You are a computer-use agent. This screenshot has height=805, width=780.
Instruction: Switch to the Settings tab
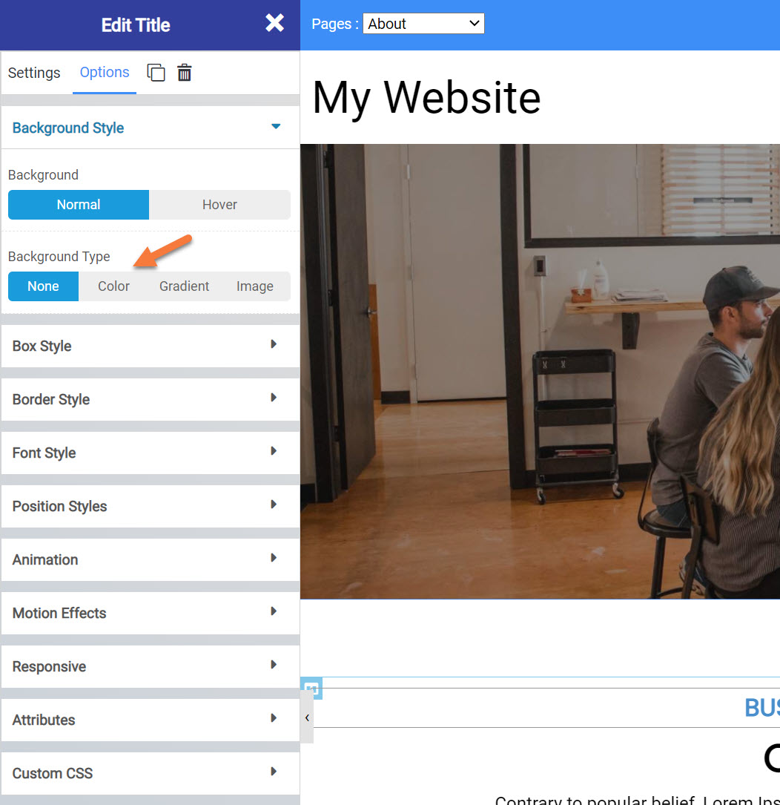coord(34,73)
